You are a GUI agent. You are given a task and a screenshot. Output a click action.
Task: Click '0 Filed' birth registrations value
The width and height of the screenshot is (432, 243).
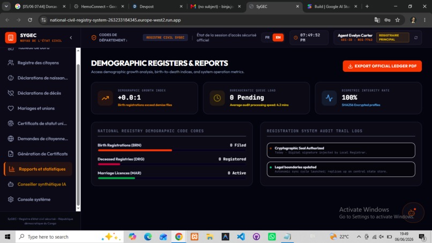click(238, 145)
